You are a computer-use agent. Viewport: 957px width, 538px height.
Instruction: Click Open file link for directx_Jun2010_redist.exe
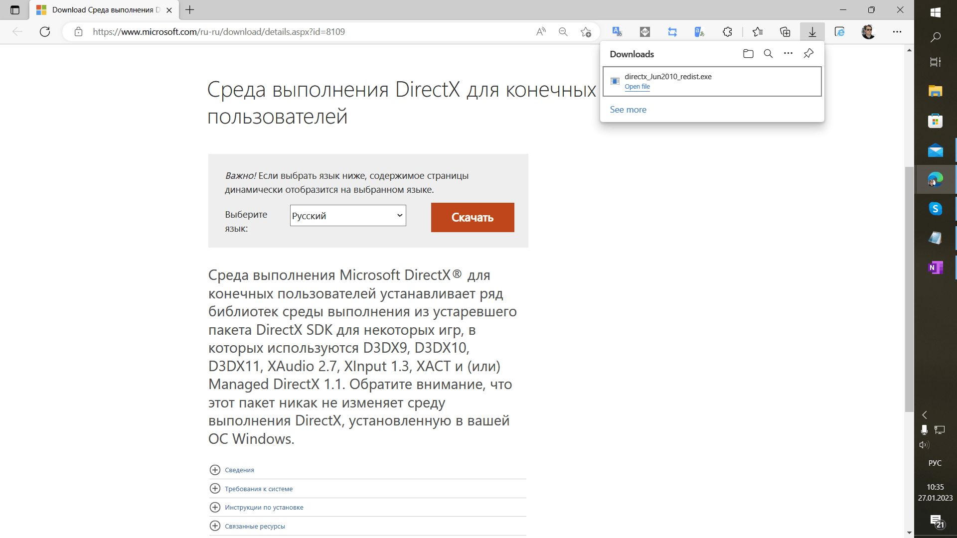point(637,87)
